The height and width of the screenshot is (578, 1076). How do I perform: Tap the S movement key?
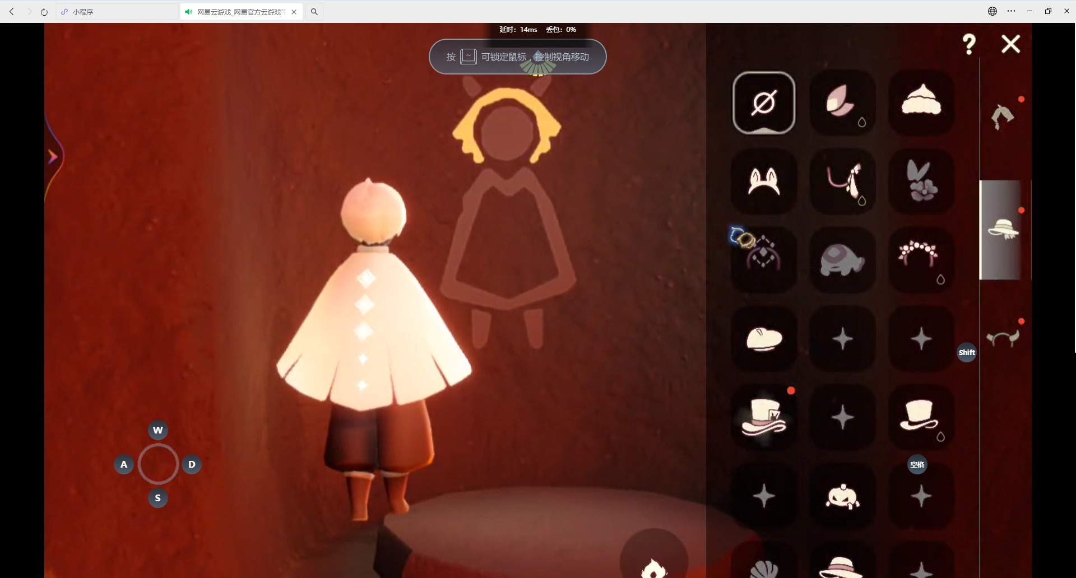point(158,498)
